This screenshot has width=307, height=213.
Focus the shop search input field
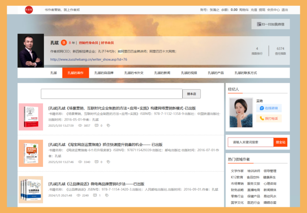coord(111,94)
